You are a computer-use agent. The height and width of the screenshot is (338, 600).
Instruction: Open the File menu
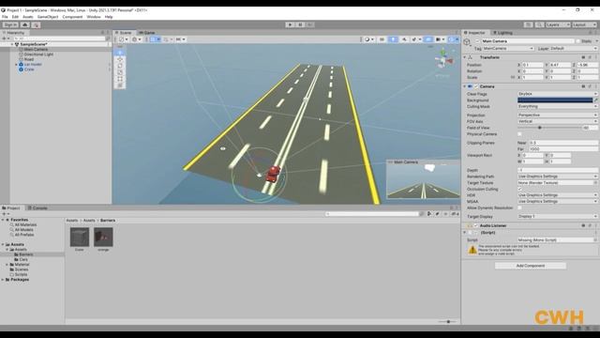5,17
